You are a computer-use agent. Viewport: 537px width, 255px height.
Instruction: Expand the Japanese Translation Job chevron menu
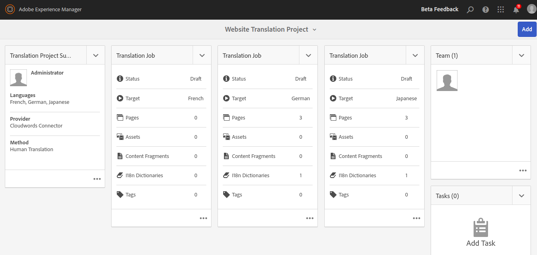[x=415, y=55]
